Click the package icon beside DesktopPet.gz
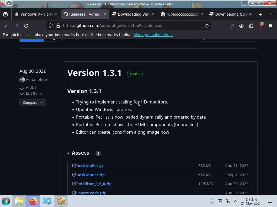 click(x=74, y=165)
